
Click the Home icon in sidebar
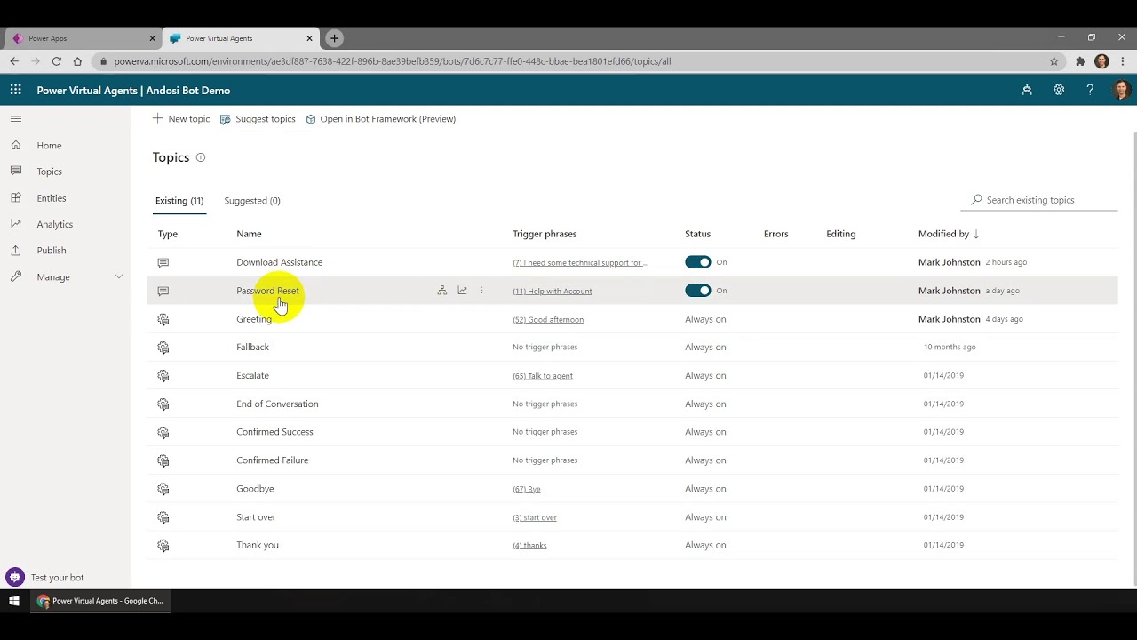click(x=15, y=145)
